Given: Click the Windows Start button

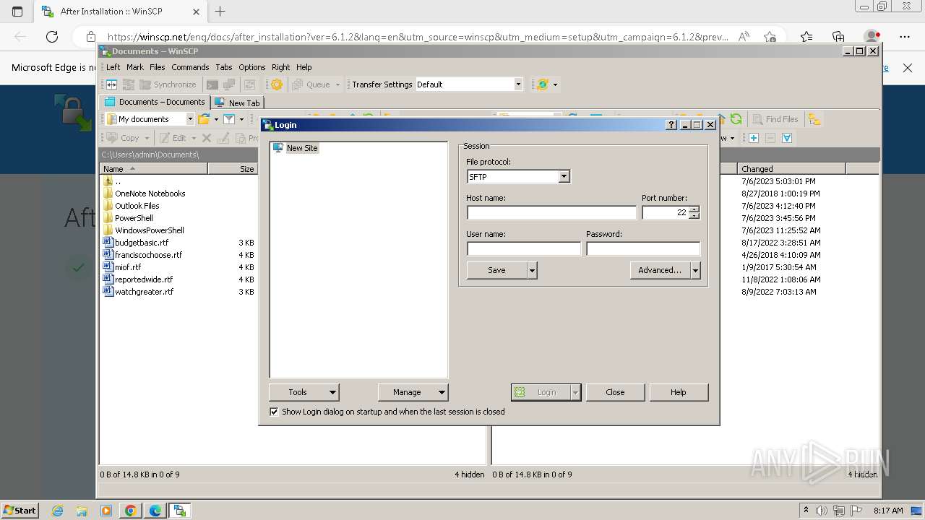Looking at the screenshot, I should tap(20, 511).
